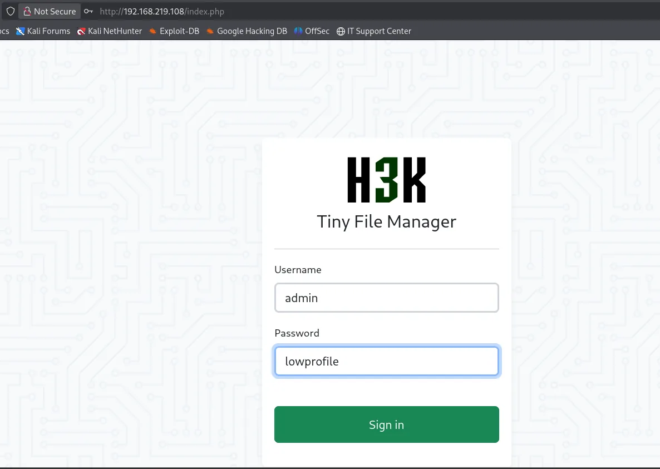Click the green Sign in button
Image resolution: width=660 pixels, height=469 pixels.
pos(386,424)
